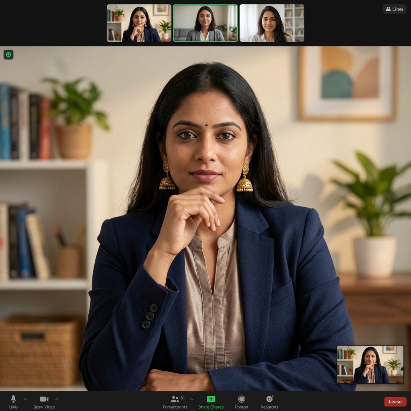The image size is (411, 411).
Task: Click the record circle icon
Action: click(x=242, y=399)
